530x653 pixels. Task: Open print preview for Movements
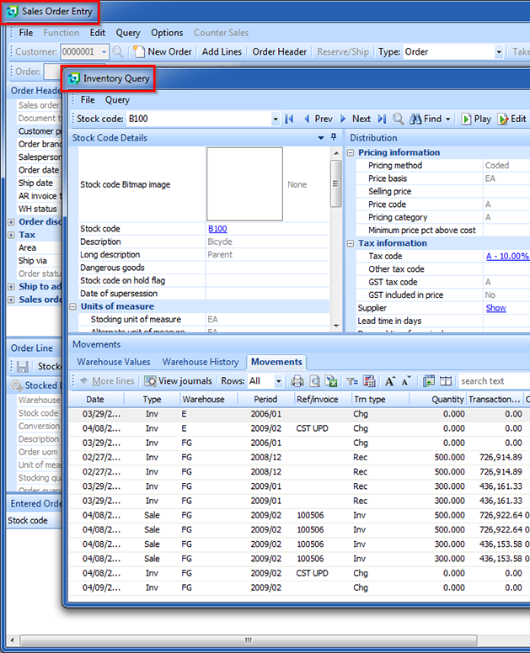315,381
